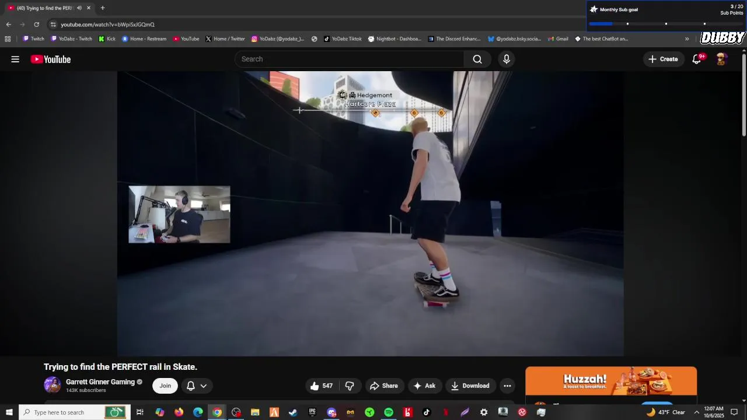Open channel notification preferences dropdown
This screenshot has height=420, width=747.
[197, 386]
